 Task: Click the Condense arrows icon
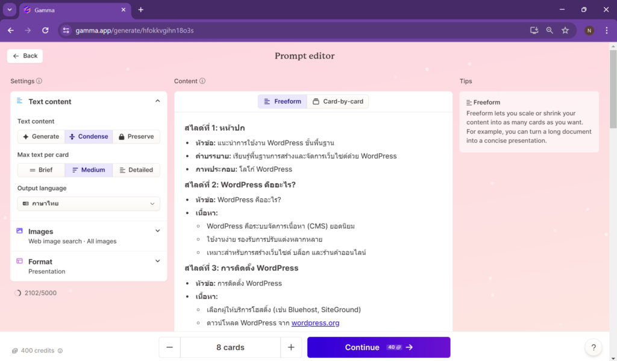pos(72,137)
